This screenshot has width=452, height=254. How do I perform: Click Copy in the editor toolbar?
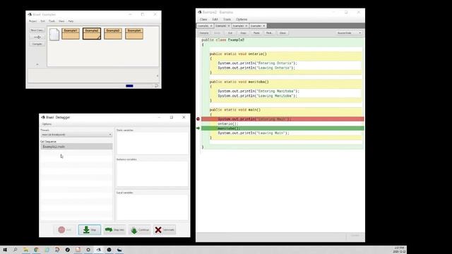pyautogui.click(x=243, y=33)
